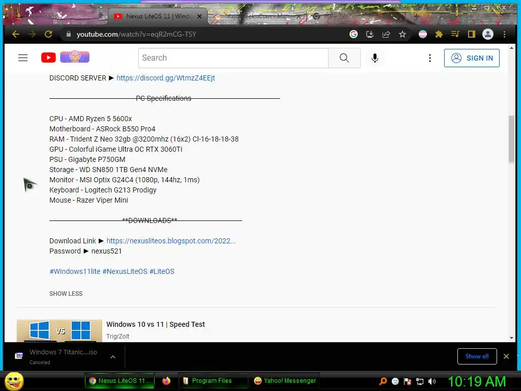Open a new tab with plus button
This screenshot has width=521, height=391.
click(x=416, y=16)
